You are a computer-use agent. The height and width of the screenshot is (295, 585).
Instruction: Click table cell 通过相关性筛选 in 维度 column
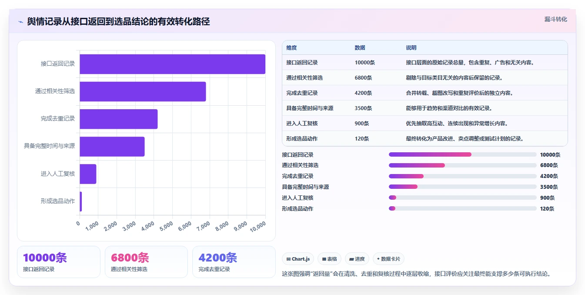(x=304, y=78)
